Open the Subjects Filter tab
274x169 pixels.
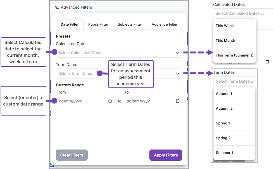[x=130, y=25]
